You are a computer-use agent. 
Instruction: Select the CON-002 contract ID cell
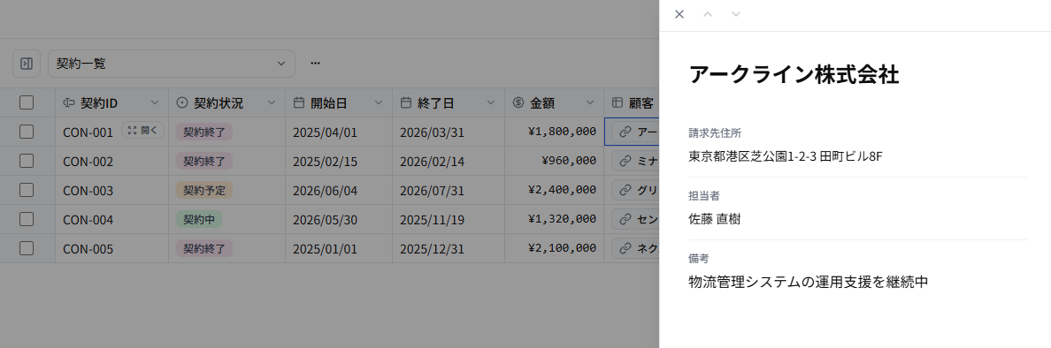(112, 162)
